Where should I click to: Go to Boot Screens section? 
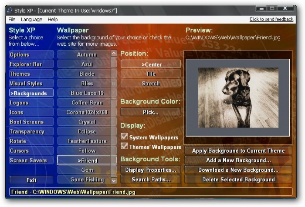[31, 122]
